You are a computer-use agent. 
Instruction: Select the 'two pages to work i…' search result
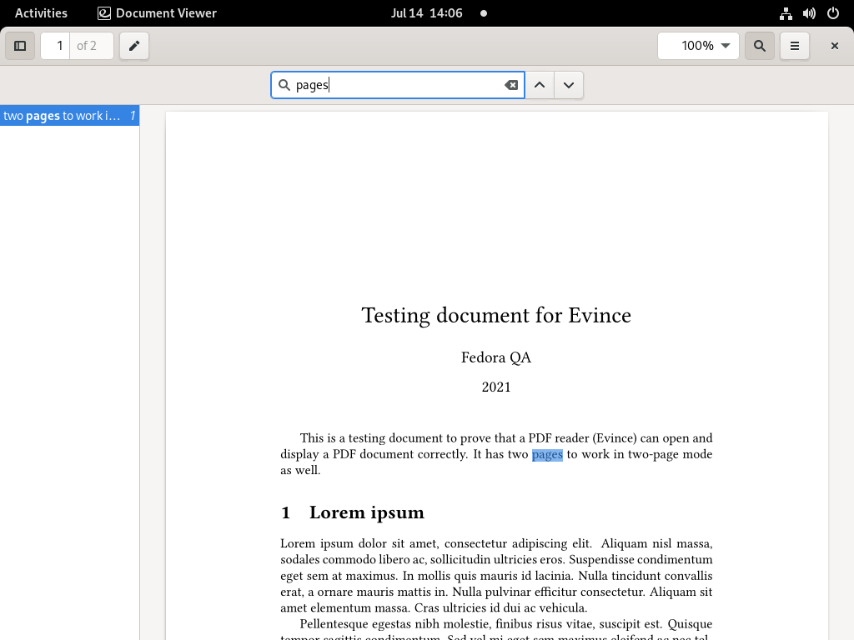[70, 116]
